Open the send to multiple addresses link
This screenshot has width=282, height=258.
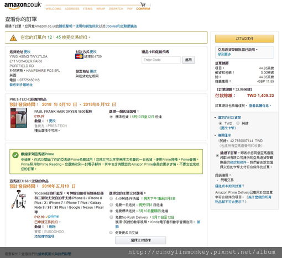(21, 85)
